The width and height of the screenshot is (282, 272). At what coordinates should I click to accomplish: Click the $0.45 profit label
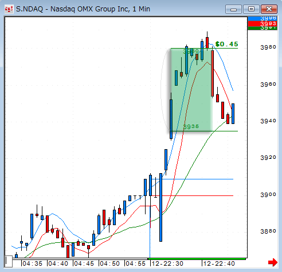[226, 44]
